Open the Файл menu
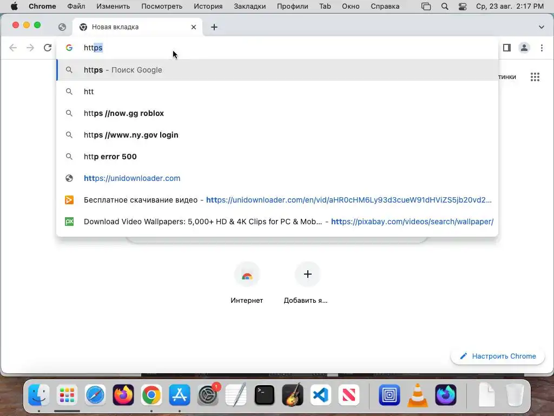Image resolution: width=554 pixels, height=416 pixels. click(x=76, y=6)
